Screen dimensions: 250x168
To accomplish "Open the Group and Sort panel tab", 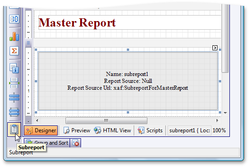I will (47, 143).
